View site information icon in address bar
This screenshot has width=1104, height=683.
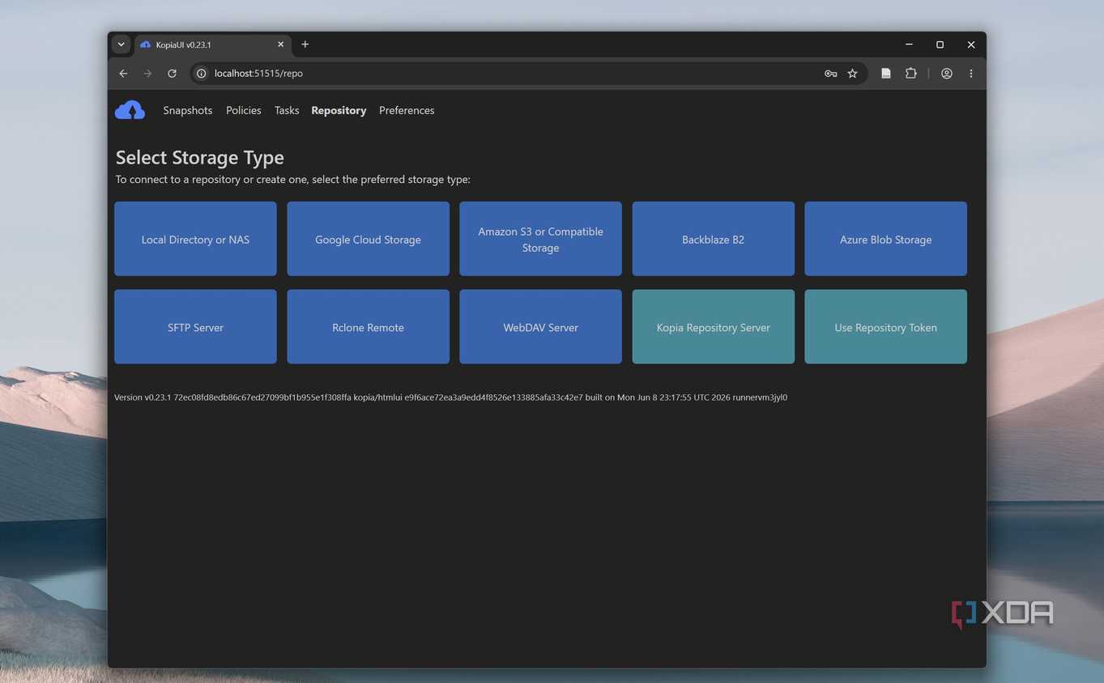point(202,74)
